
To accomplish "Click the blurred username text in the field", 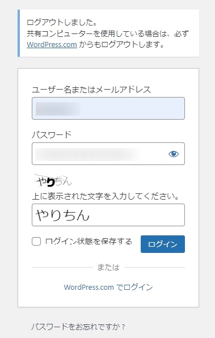I will 58,109.
